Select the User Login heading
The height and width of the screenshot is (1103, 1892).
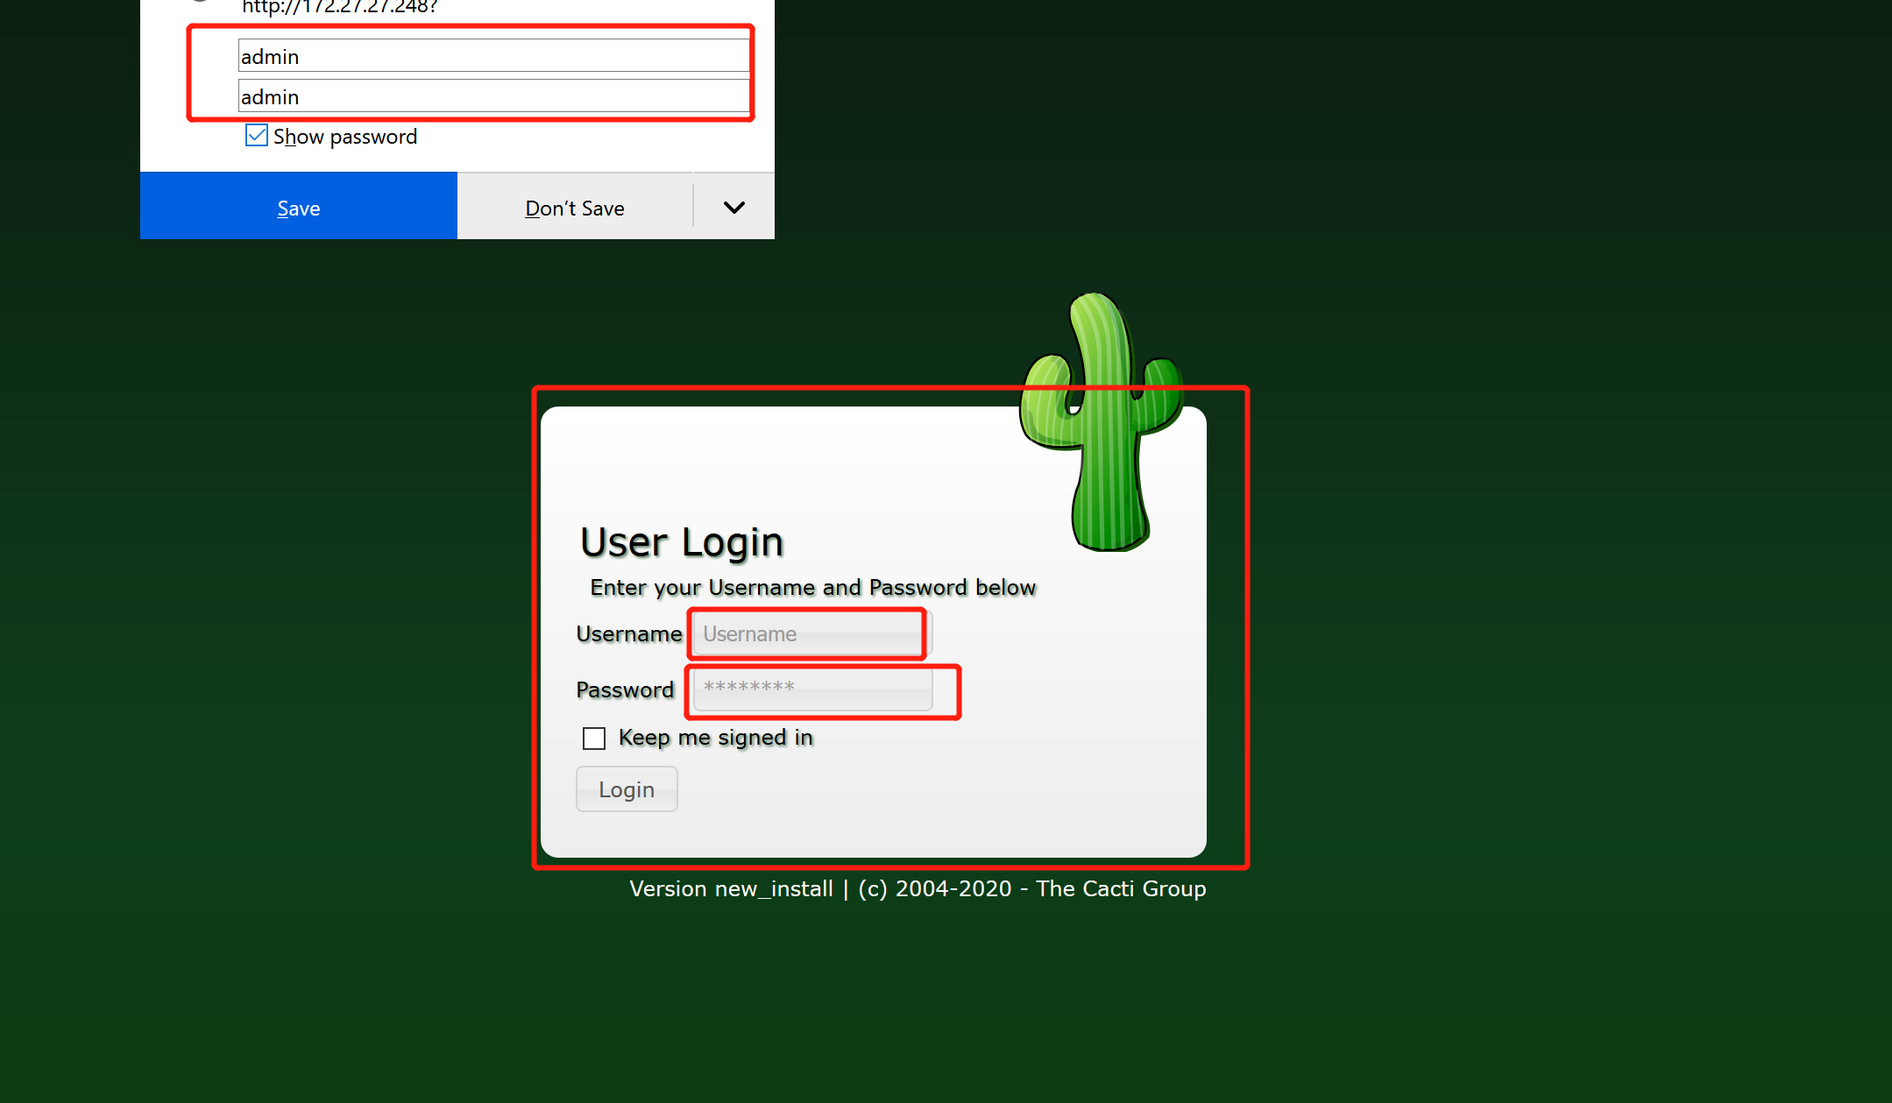(682, 541)
